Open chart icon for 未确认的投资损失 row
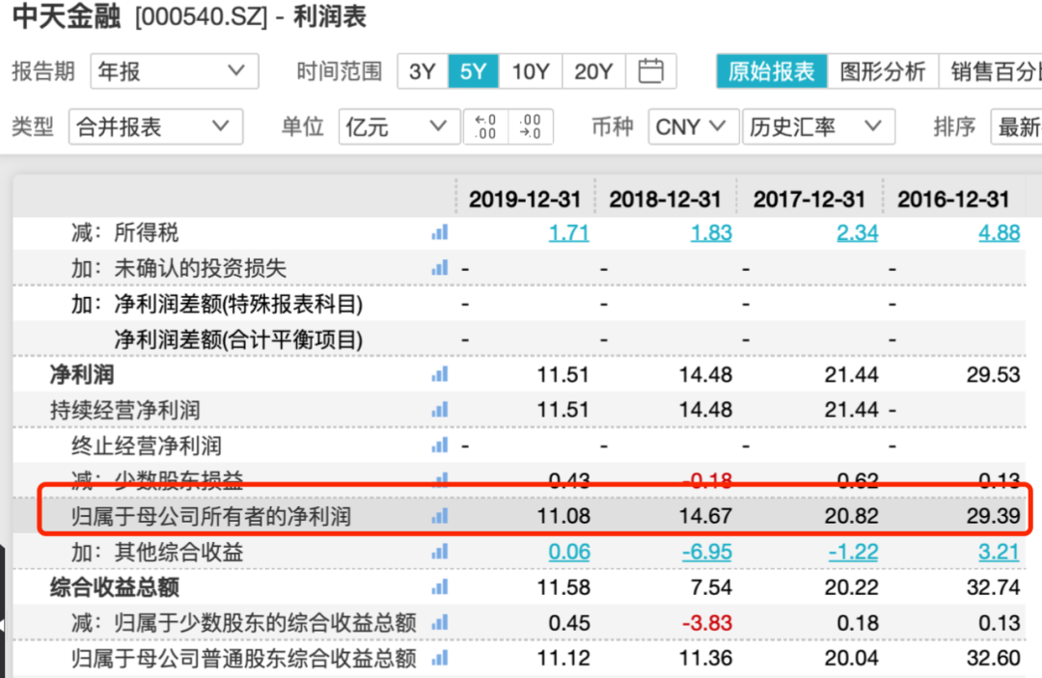Viewport: 1042px width, 678px height. (x=439, y=268)
